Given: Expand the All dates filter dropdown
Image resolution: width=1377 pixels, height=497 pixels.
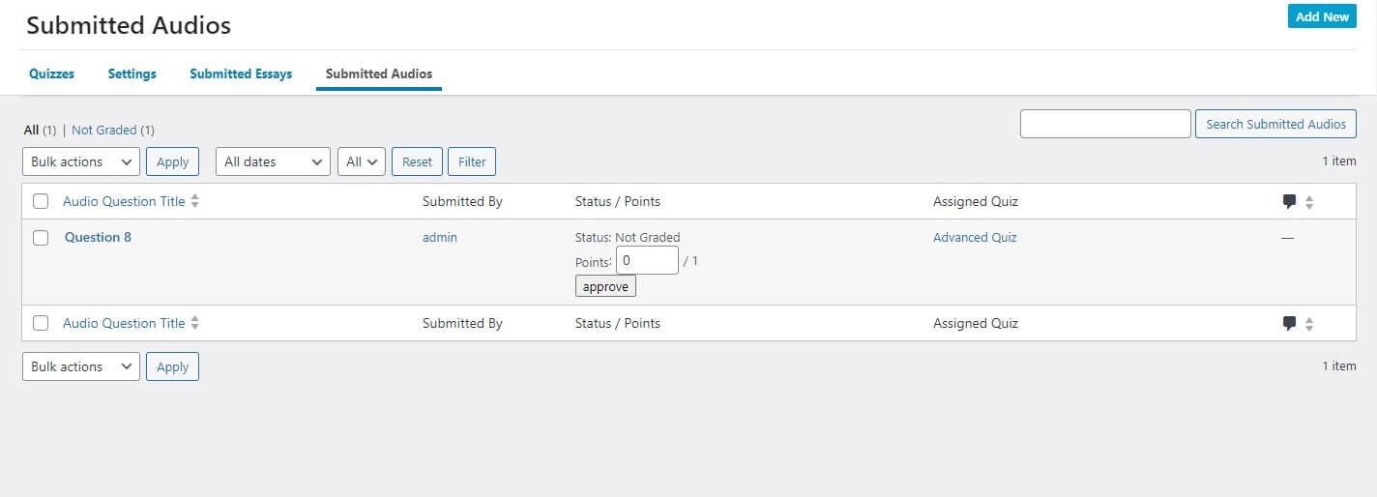Looking at the screenshot, I should tap(273, 161).
